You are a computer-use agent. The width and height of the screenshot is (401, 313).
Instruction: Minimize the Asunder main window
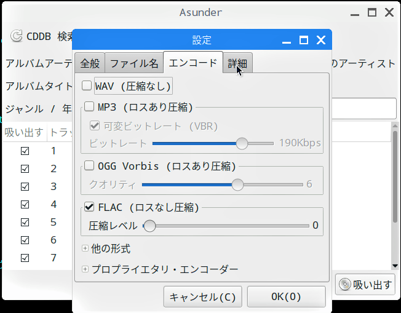355,14
